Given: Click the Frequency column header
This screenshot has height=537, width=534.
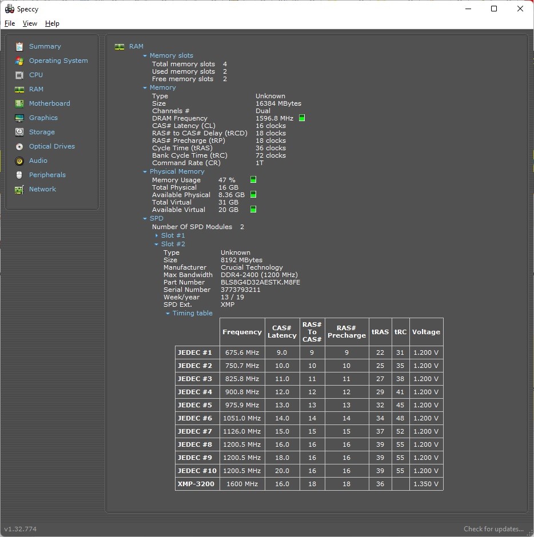Looking at the screenshot, I should (242, 332).
